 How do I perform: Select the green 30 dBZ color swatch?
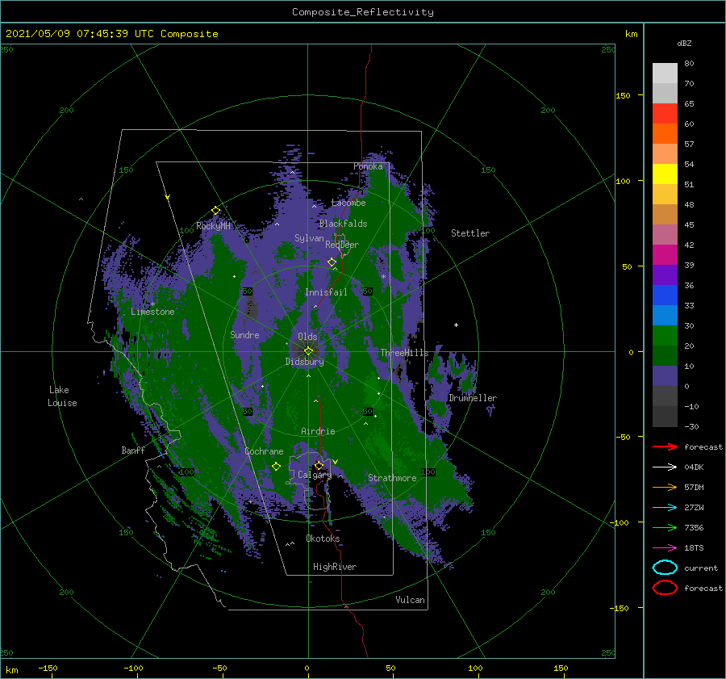pos(665,335)
